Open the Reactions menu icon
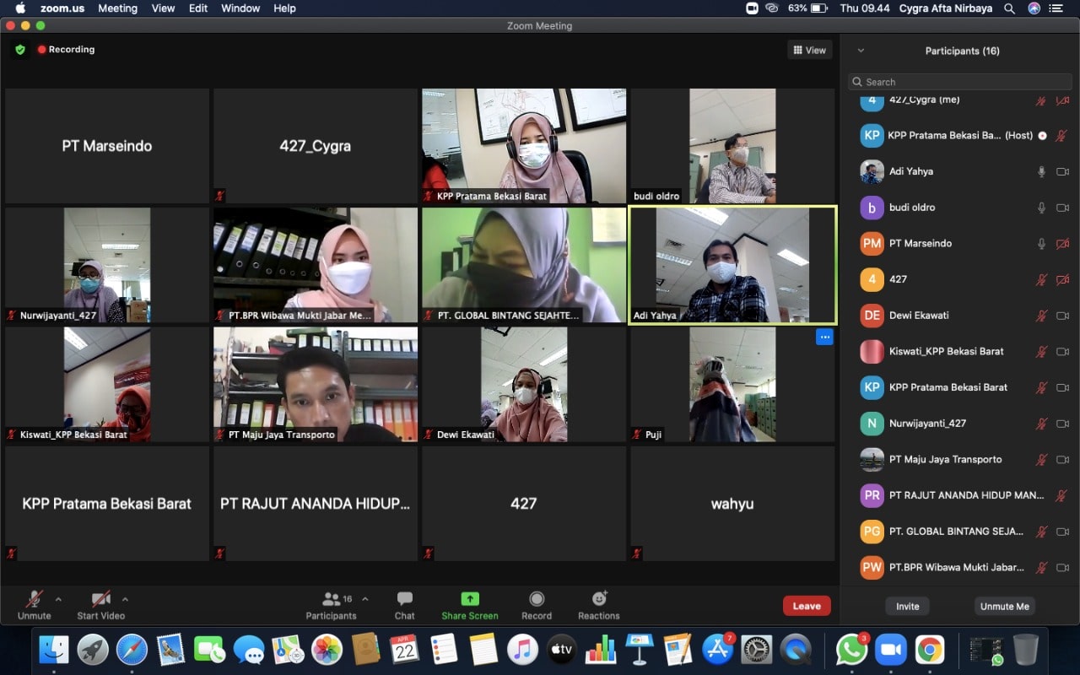 pyautogui.click(x=599, y=599)
